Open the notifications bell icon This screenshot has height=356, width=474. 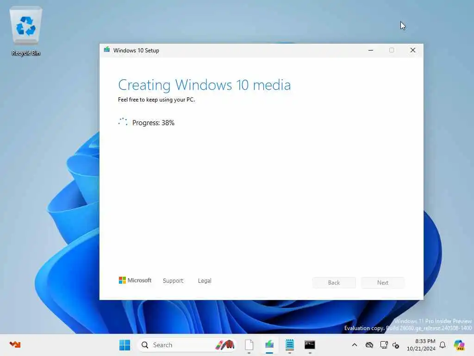coord(443,345)
